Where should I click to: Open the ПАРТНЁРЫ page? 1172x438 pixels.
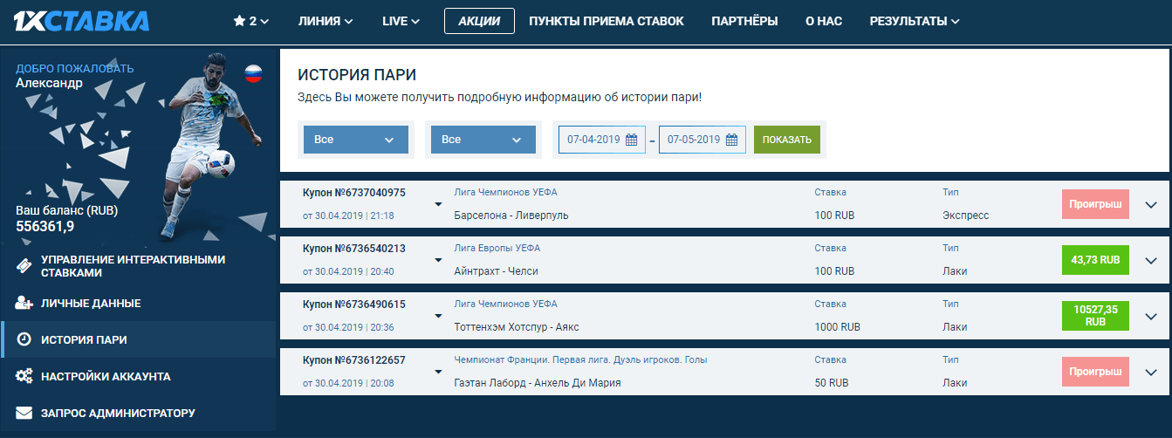pyautogui.click(x=744, y=21)
